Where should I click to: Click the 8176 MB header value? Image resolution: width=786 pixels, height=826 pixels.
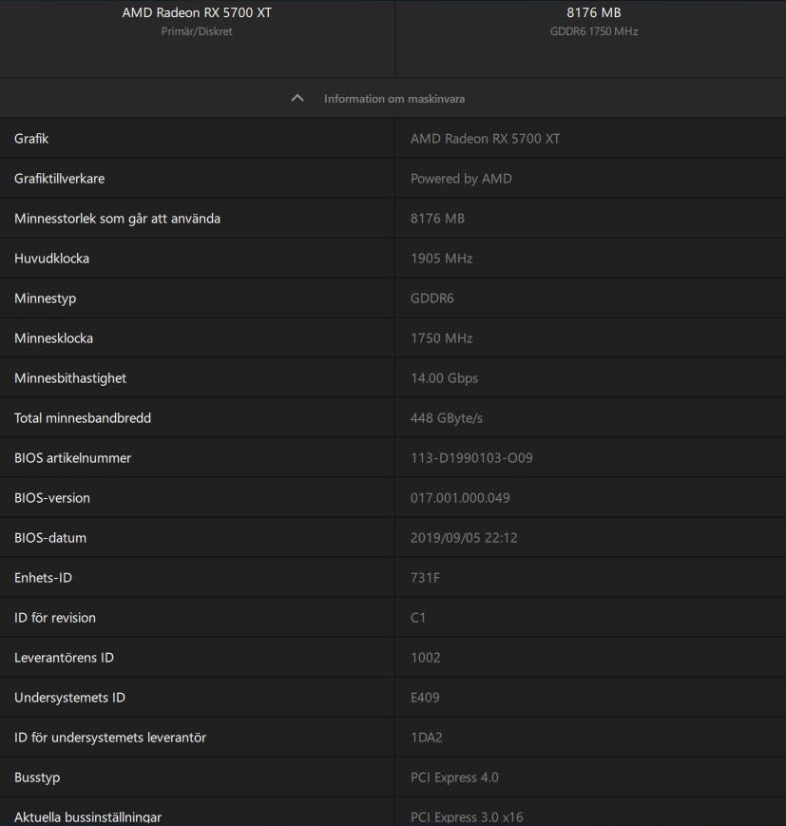click(x=594, y=12)
